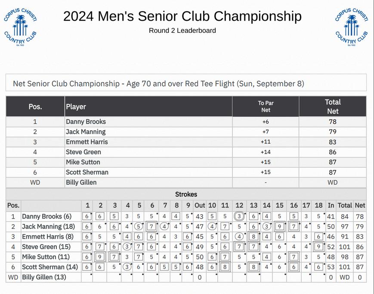This screenshot has height=294, width=374.
Task: Select Mike Sutton in the standings table
Action: (x=83, y=162)
